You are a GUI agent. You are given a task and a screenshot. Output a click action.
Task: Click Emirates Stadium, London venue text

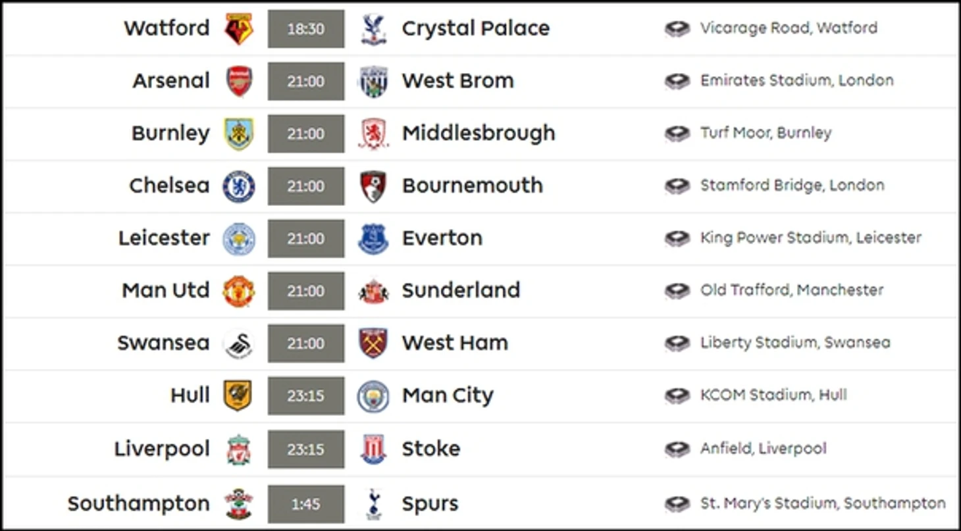(x=796, y=80)
